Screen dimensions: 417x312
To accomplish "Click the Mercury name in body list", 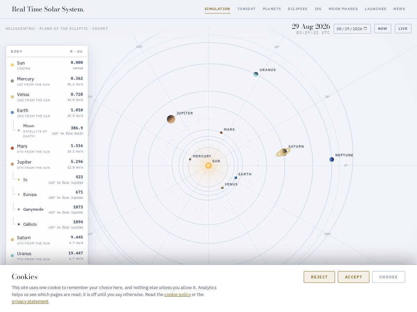I will coord(25,79).
